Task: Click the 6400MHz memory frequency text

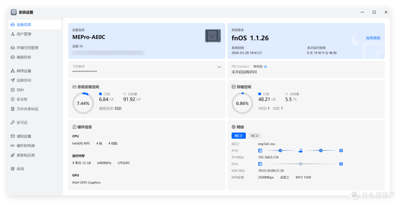Action: tap(104, 163)
